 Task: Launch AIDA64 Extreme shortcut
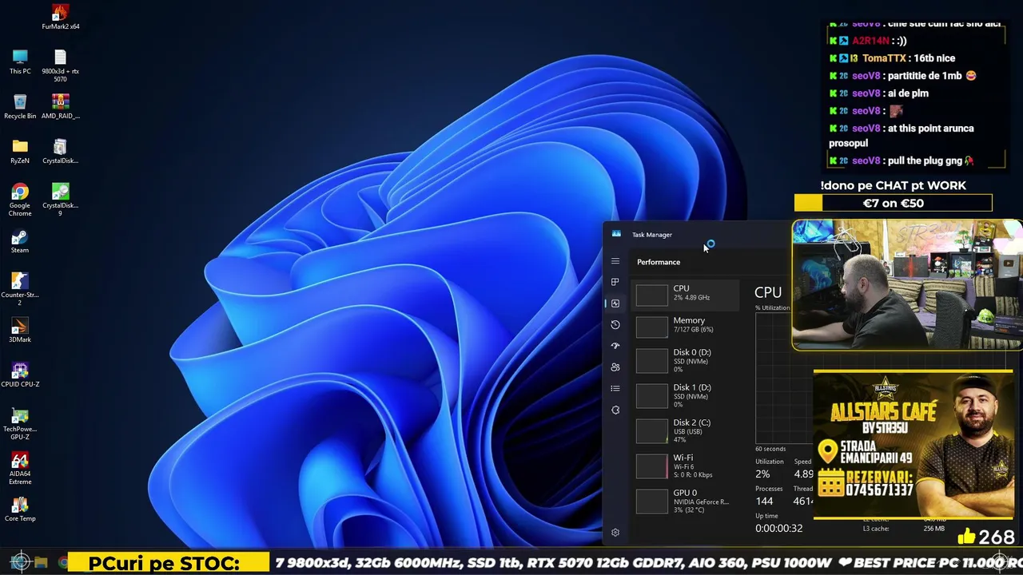pos(20,468)
